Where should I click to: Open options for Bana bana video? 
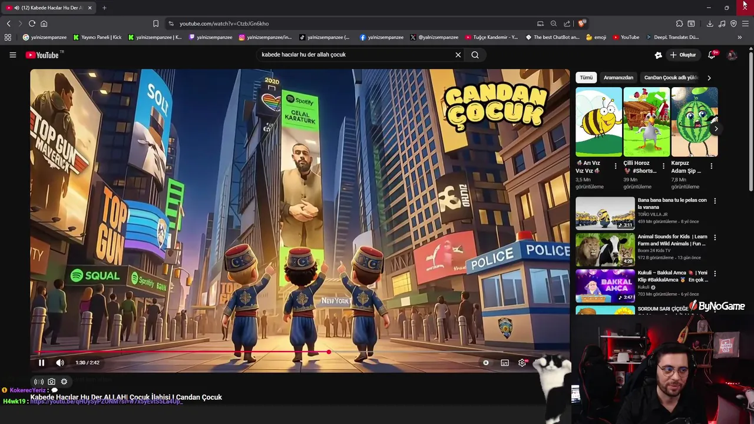click(715, 201)
